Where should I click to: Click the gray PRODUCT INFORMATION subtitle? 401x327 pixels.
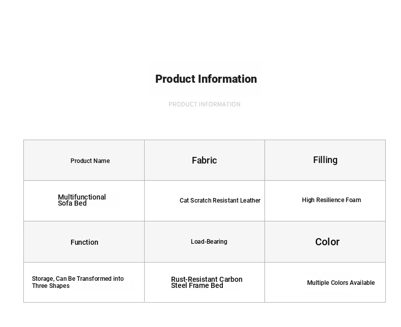tap(205, 105)
